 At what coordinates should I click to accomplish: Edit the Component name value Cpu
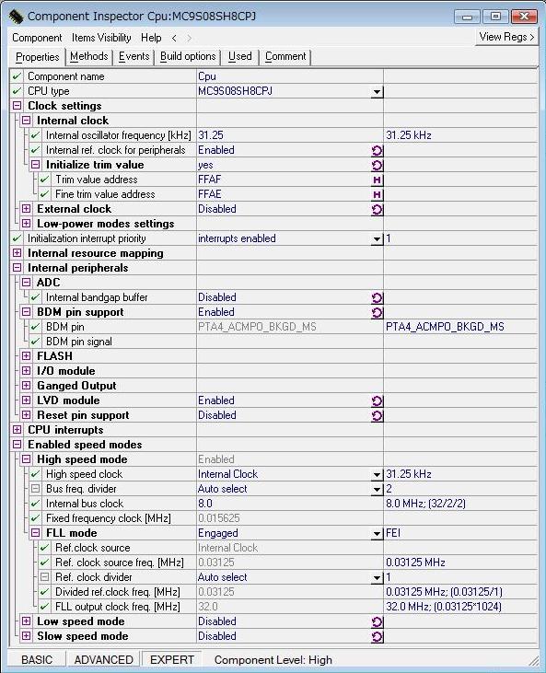(290, 76)
